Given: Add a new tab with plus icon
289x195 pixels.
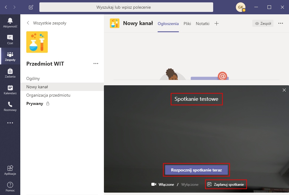Looking at the screenshot, I should [216, 23].
